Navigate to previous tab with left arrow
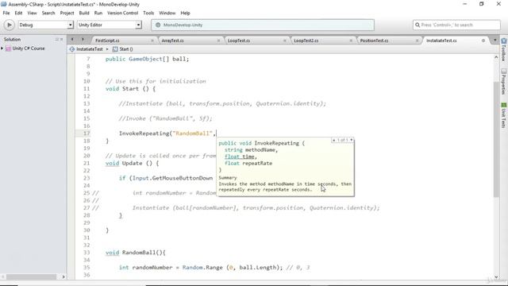The image size is (508, 286). [72, 40]
